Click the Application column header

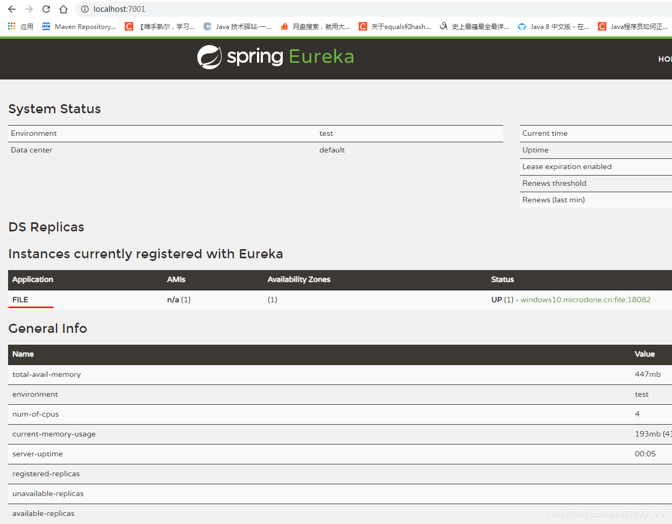(x=33, y=279)
